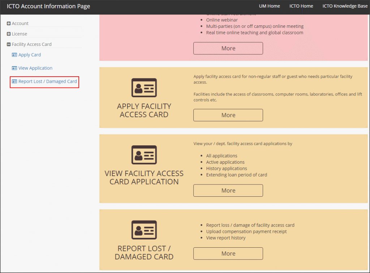Click the View Facility Access Card Application icon
This screenshot has width=370, height=273.
(144, 155)
